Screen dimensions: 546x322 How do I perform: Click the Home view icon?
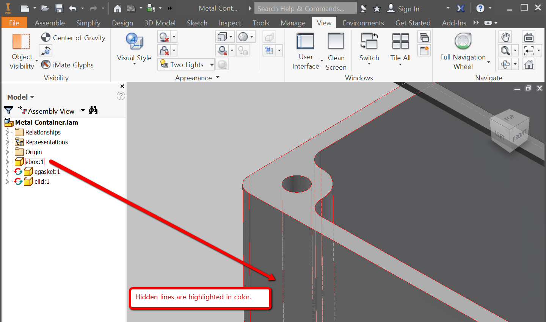click(x=529, y=64)
